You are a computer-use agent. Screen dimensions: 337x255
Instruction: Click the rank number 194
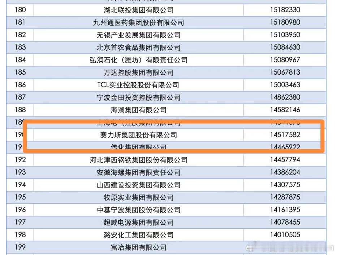tap(21, 185)
